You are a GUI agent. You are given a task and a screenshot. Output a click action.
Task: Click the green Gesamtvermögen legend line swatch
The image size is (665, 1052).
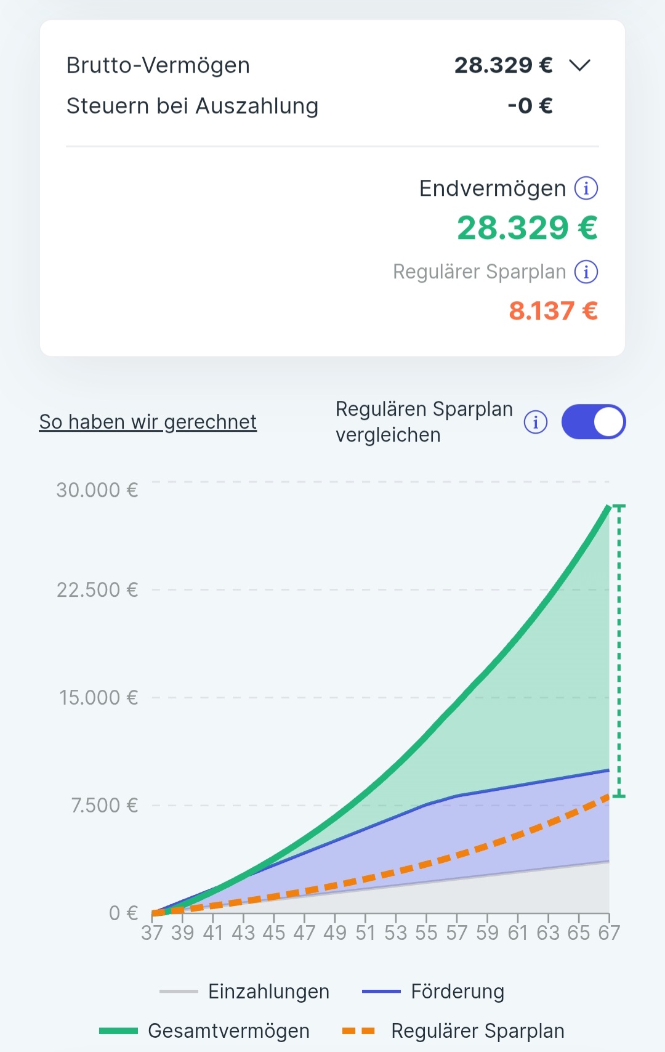click(x=118, y=1031)
